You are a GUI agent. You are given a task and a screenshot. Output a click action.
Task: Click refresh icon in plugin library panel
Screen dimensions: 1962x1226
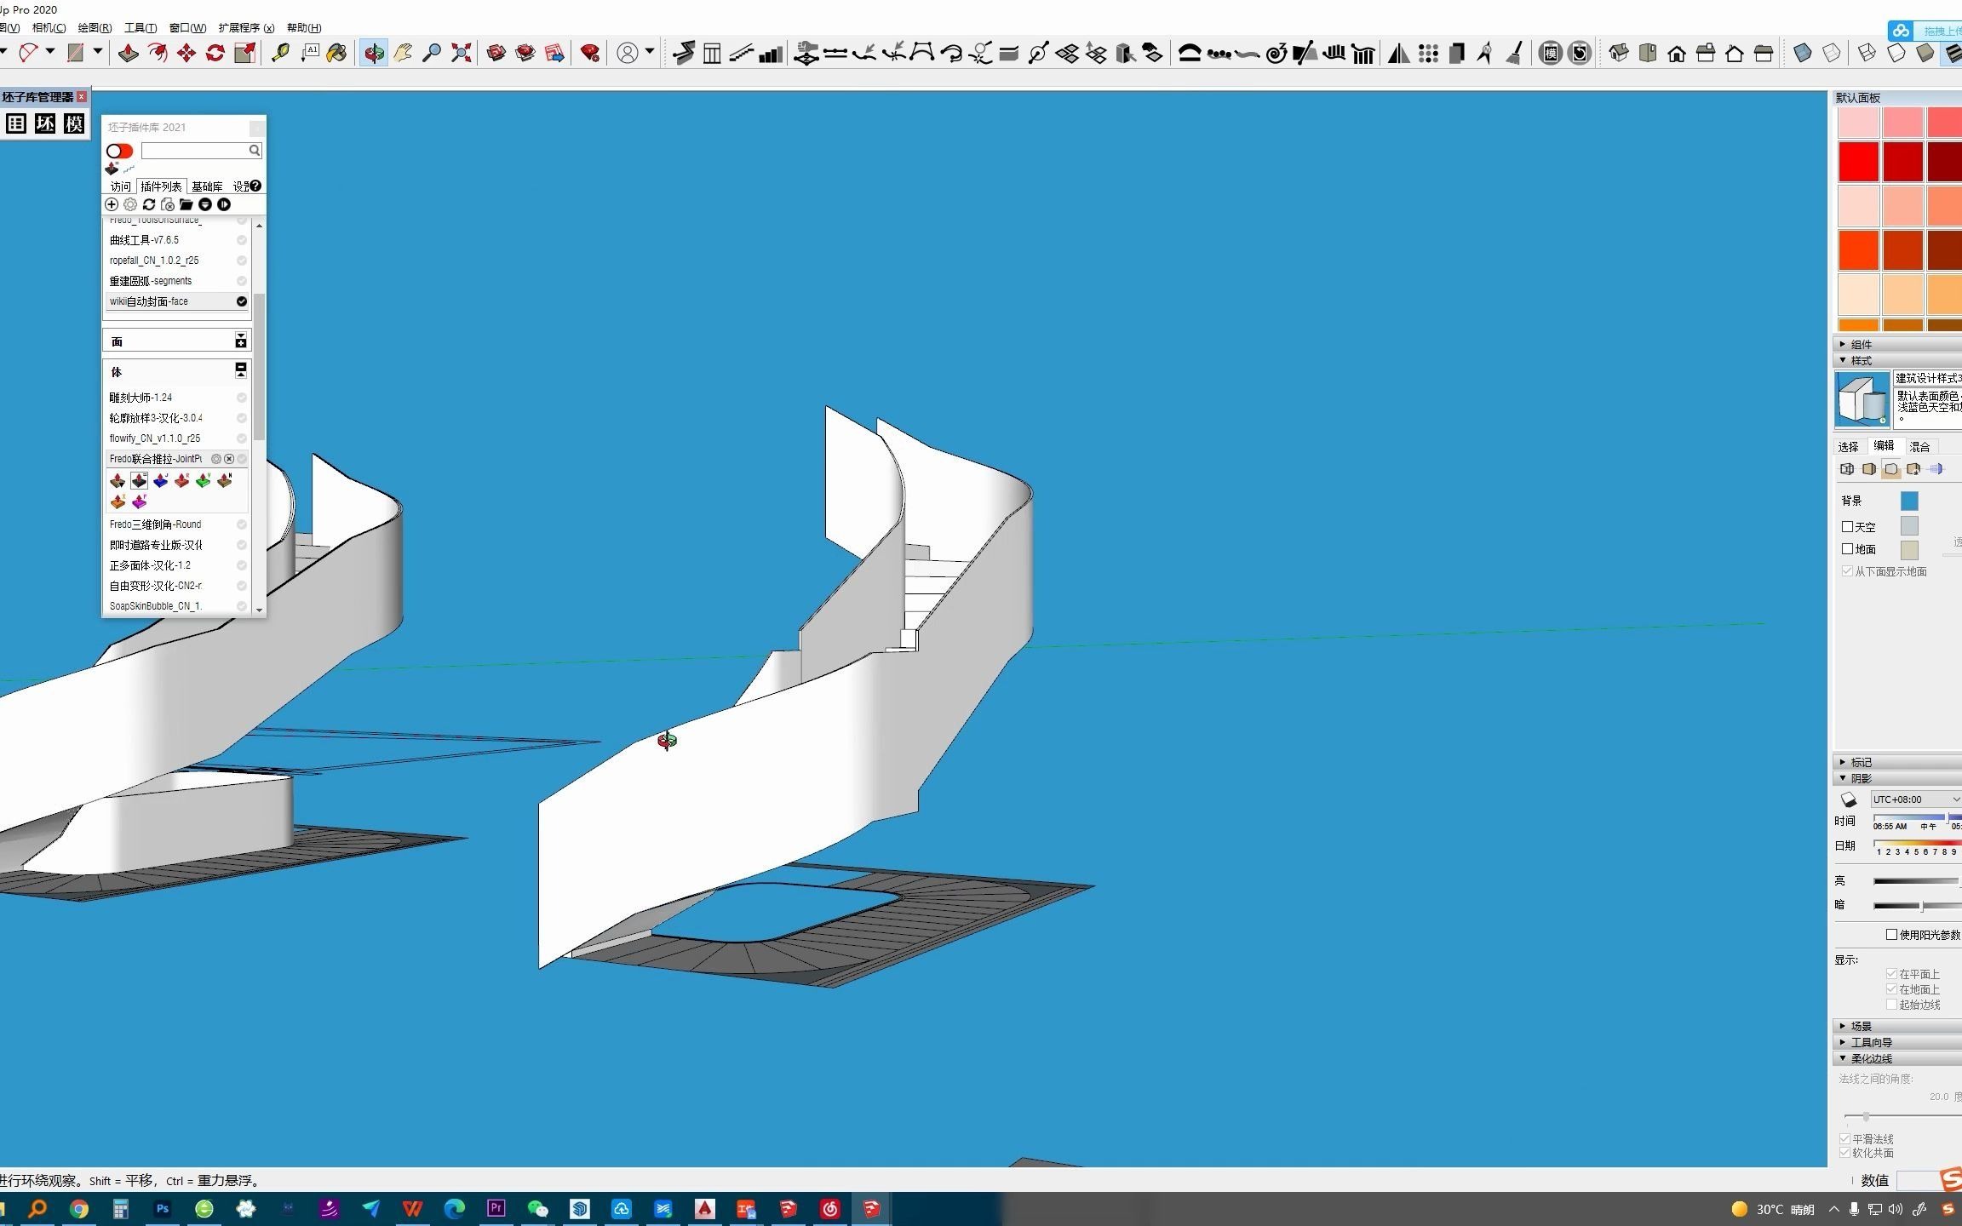(149, 204)
